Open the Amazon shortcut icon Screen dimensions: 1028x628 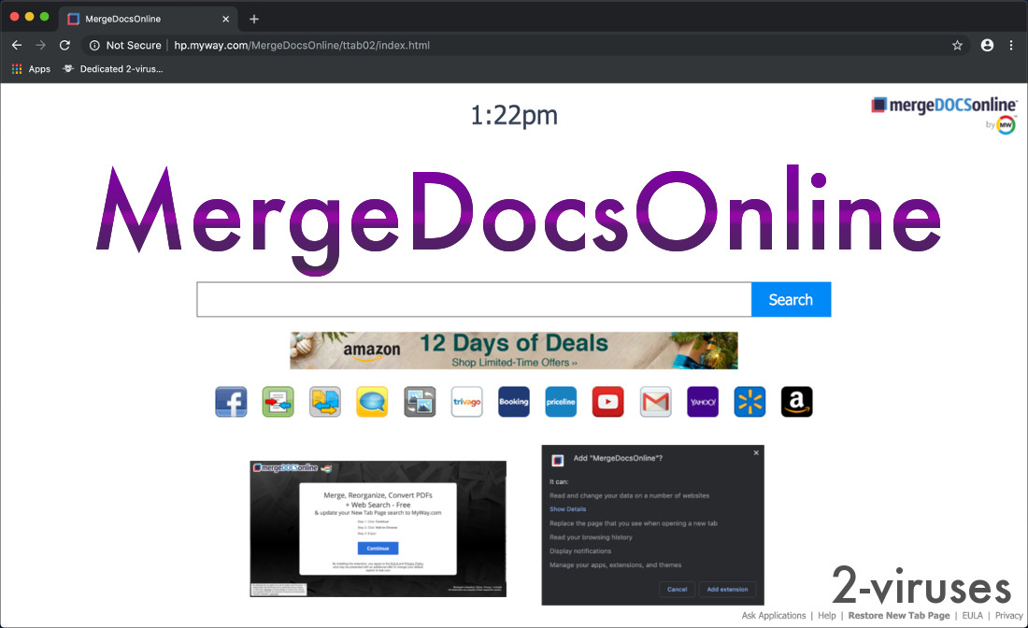pos(796,401)
